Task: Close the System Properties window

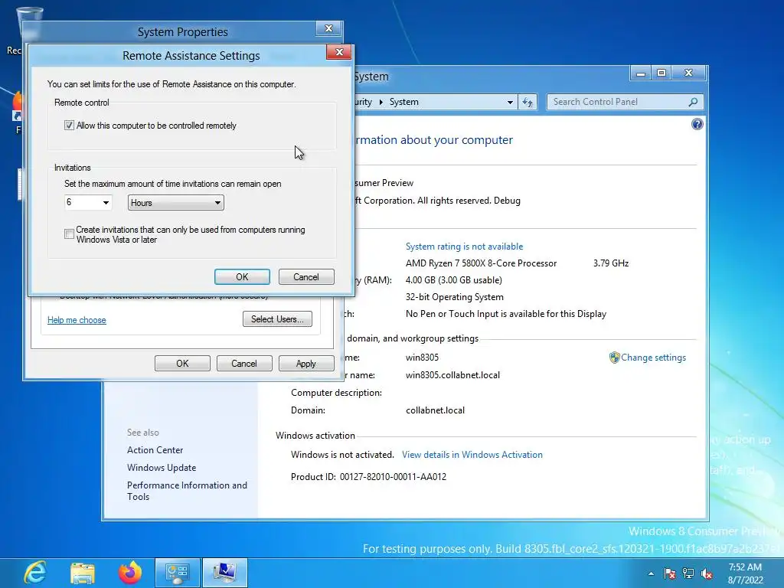Action: 328,28
